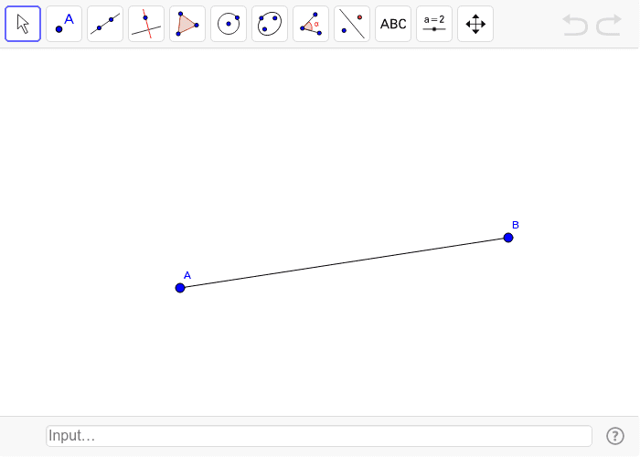The width and height of the screenshot is (640, 457).
Task: Pick the Angle tool
Action: (x=311, y=24)
